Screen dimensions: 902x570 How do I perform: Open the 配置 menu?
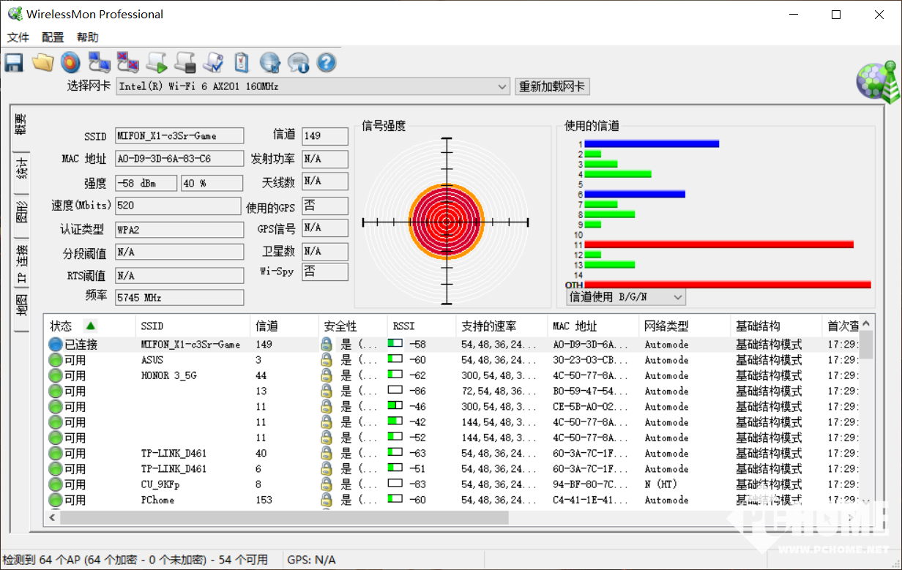[53, 37]
